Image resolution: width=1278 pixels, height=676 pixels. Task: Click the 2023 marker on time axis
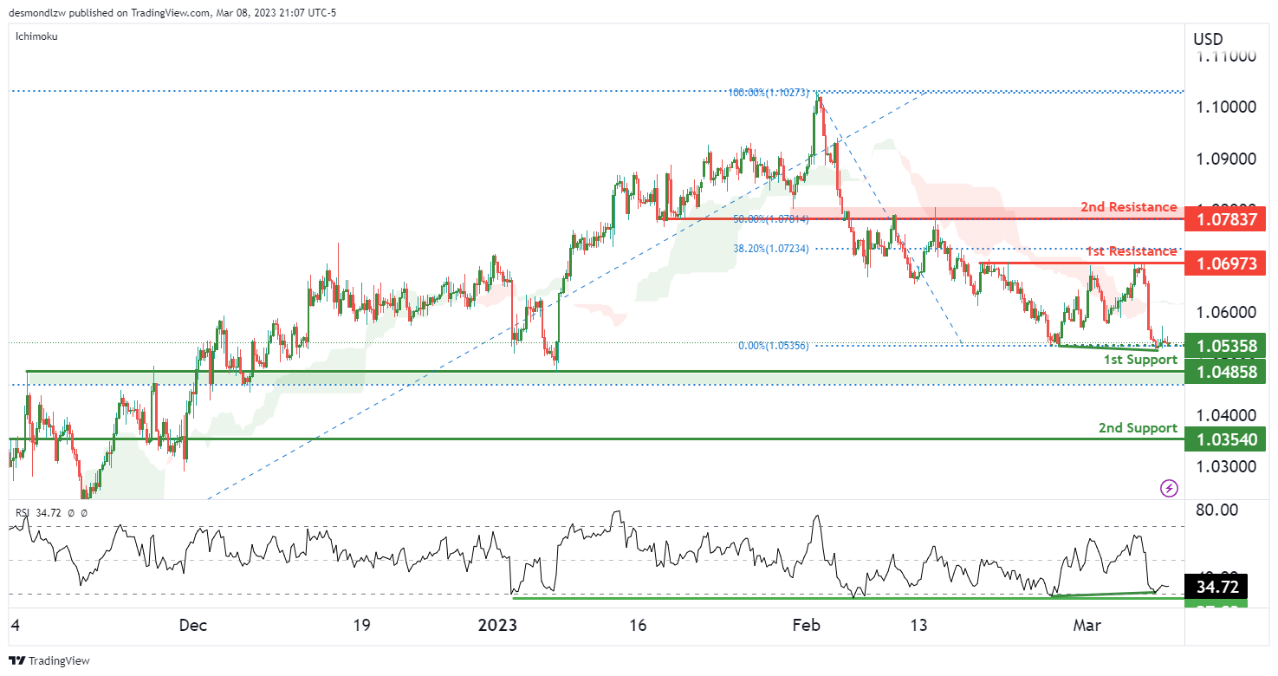(500, 625)
